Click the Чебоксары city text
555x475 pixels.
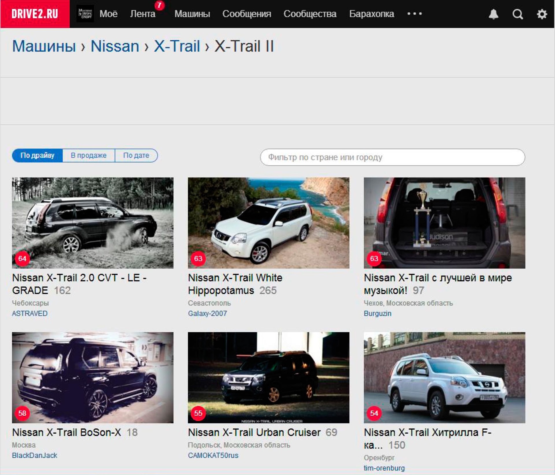pyautogui.click(x=30, y=303)
